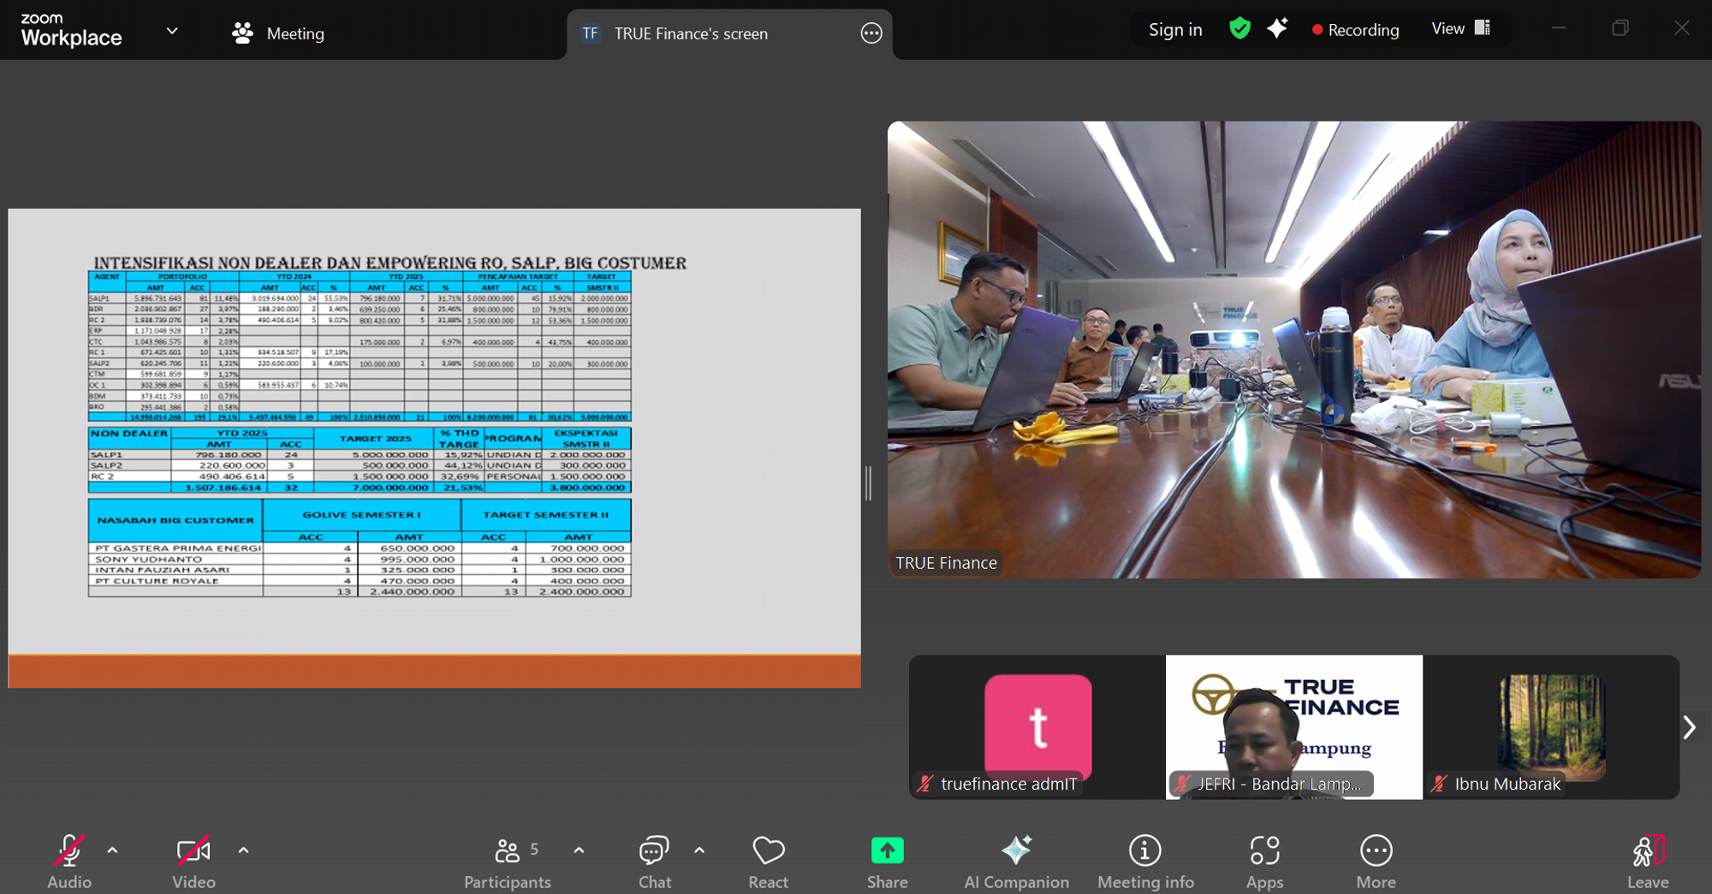Start camera with the Video button
Image resolution: width=1712 pixels, height=894 pixels.
click(x=193, y=862)
